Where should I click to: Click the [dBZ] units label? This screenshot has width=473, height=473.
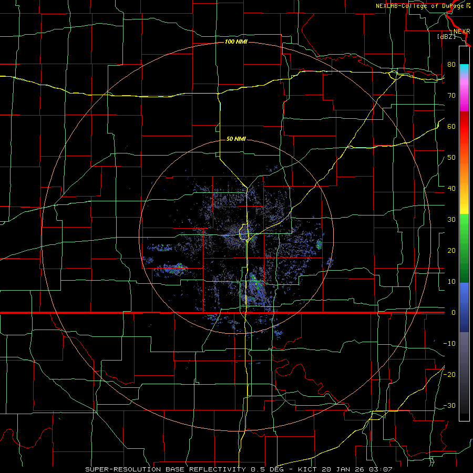[x=446, y=36]
